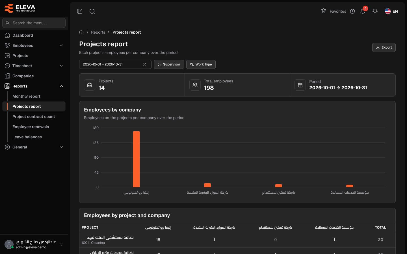Open notifications bell with badge 4

(x=363, y=11)
